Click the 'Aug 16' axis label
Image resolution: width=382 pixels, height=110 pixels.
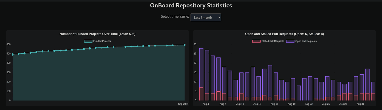pos(275,104)
